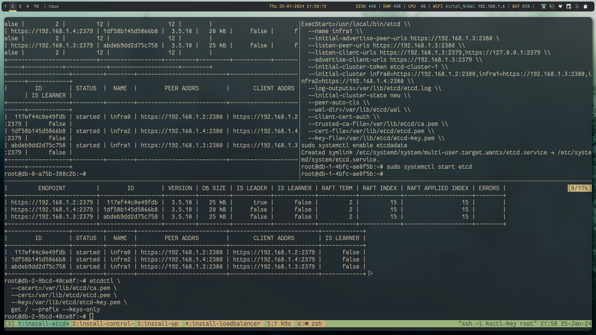This screenshot has width=596, height=335.
Task: Switch to workspace 3
Action: click(20, 6)
